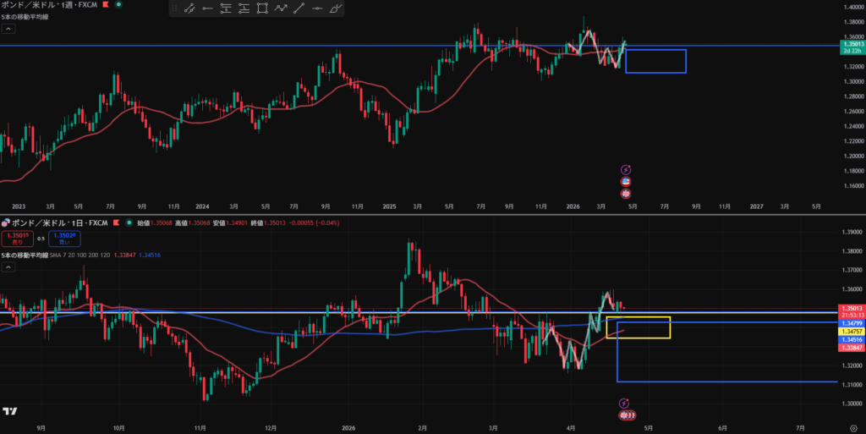Click the red 売り sell button
The height and width of the screenshot is (434, 866).
pyautogui.click(x=18, y=239)
